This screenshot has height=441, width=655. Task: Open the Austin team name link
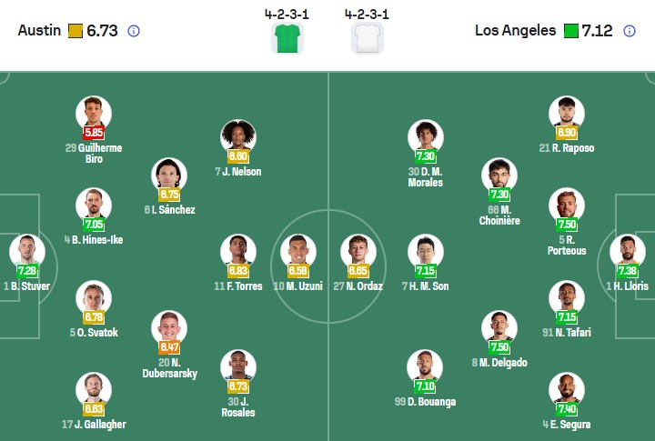coord(38,31)
